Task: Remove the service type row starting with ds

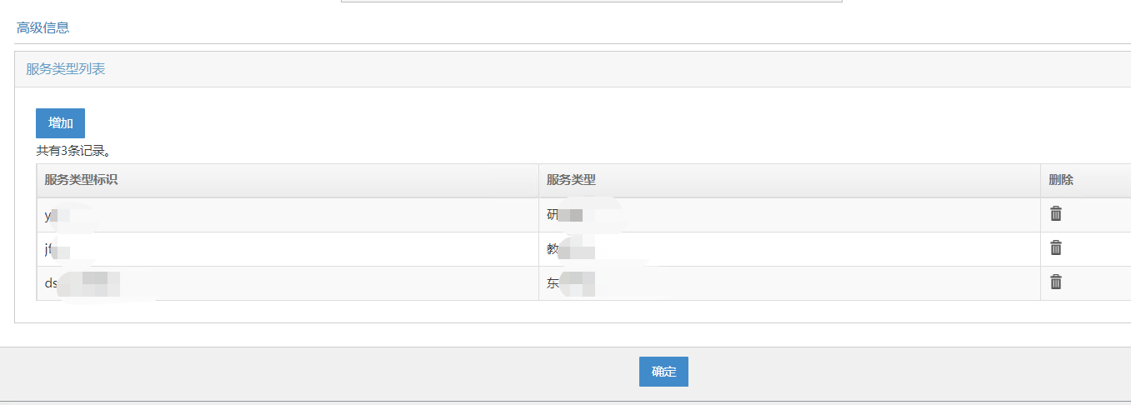Action: click(x=1056, y=282)
